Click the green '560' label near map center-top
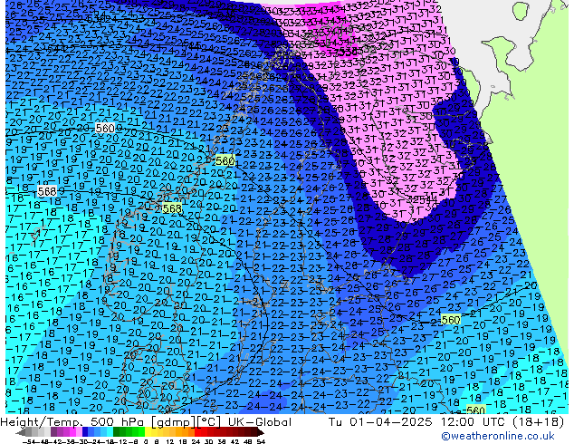The width and height of the screenshot is (574, 444). click(x=225, y=160)
